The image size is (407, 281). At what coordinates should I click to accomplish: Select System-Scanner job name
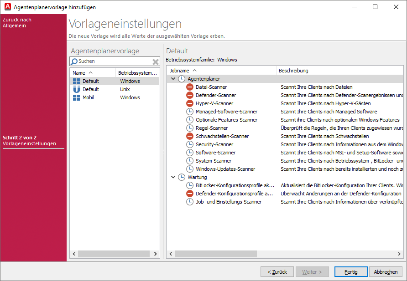[x=214, y=161]
